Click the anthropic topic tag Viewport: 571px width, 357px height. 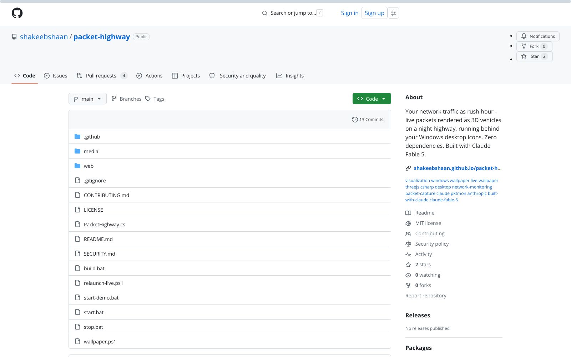click(x=477, y=193)
